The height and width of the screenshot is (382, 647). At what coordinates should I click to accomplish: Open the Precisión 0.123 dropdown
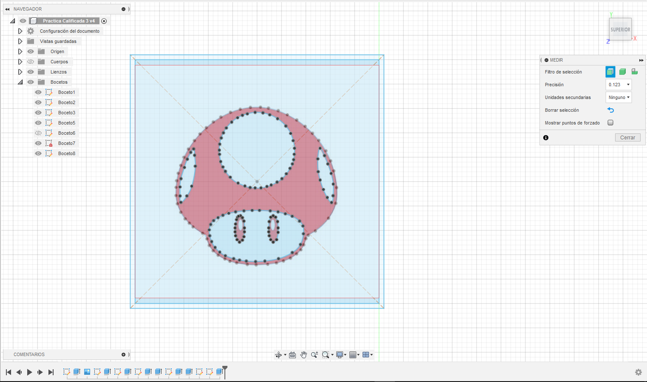pos(619,85)
